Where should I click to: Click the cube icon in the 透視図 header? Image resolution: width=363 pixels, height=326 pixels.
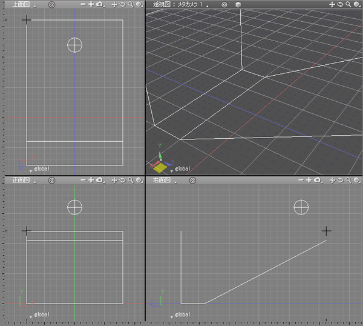point(238,5)
